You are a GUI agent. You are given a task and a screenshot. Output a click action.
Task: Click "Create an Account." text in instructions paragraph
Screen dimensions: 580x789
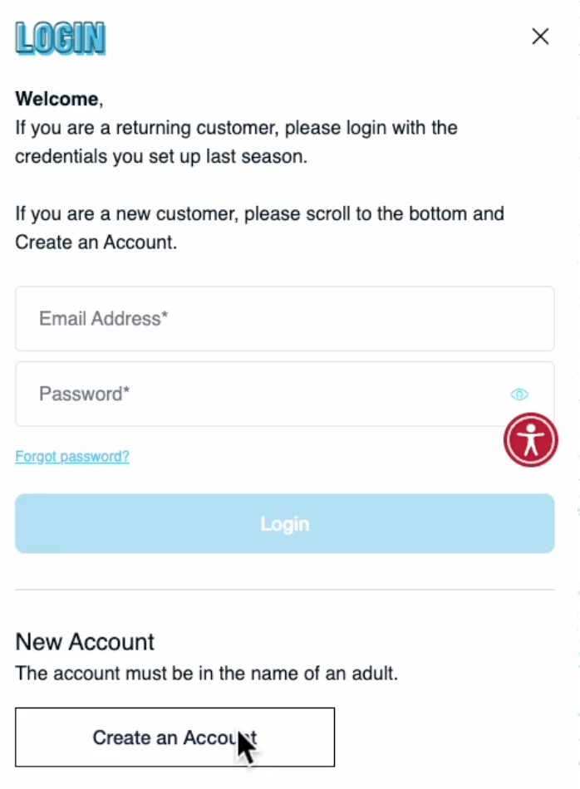click(96, 243)
